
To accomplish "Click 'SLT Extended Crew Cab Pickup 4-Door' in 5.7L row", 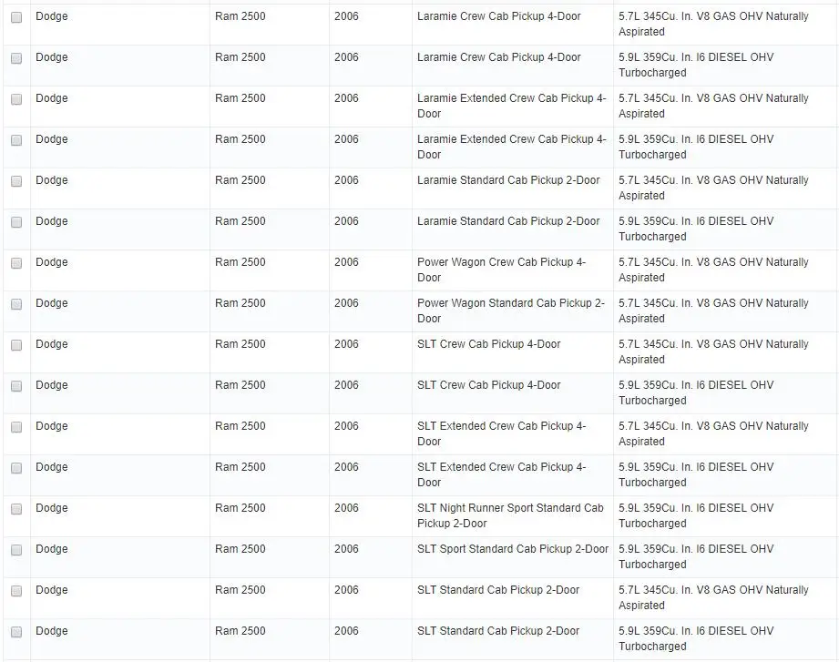I will coord(501,433).
